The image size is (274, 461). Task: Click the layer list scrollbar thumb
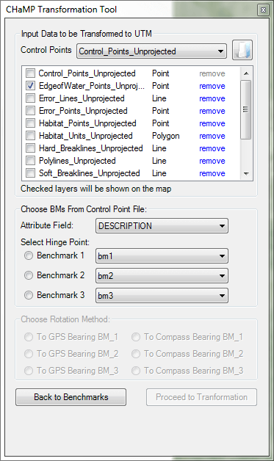coord(246,109)
